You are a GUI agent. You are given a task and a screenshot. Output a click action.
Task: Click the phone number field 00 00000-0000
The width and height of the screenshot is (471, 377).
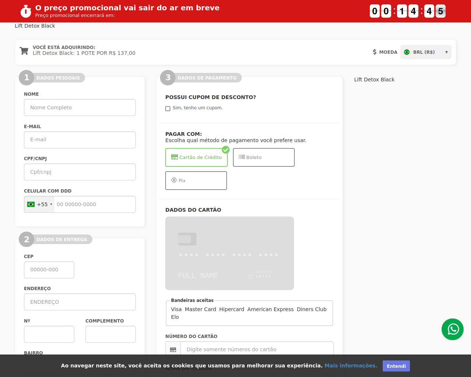coord(95,204)
